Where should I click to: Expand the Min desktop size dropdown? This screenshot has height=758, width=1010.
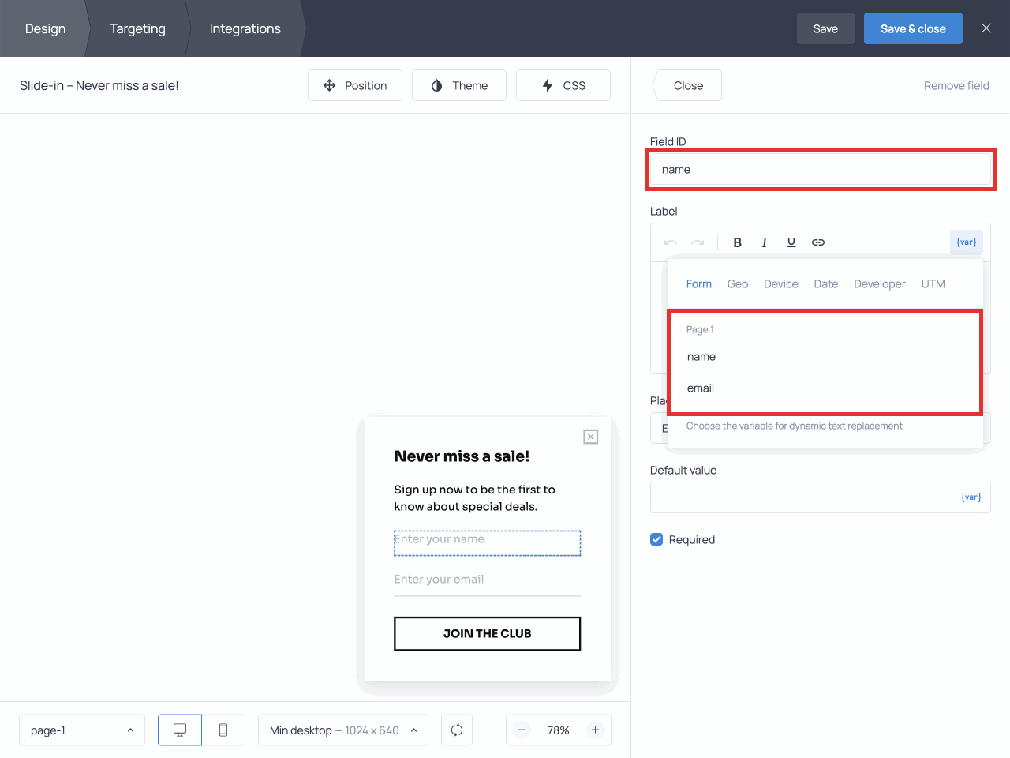343,730
